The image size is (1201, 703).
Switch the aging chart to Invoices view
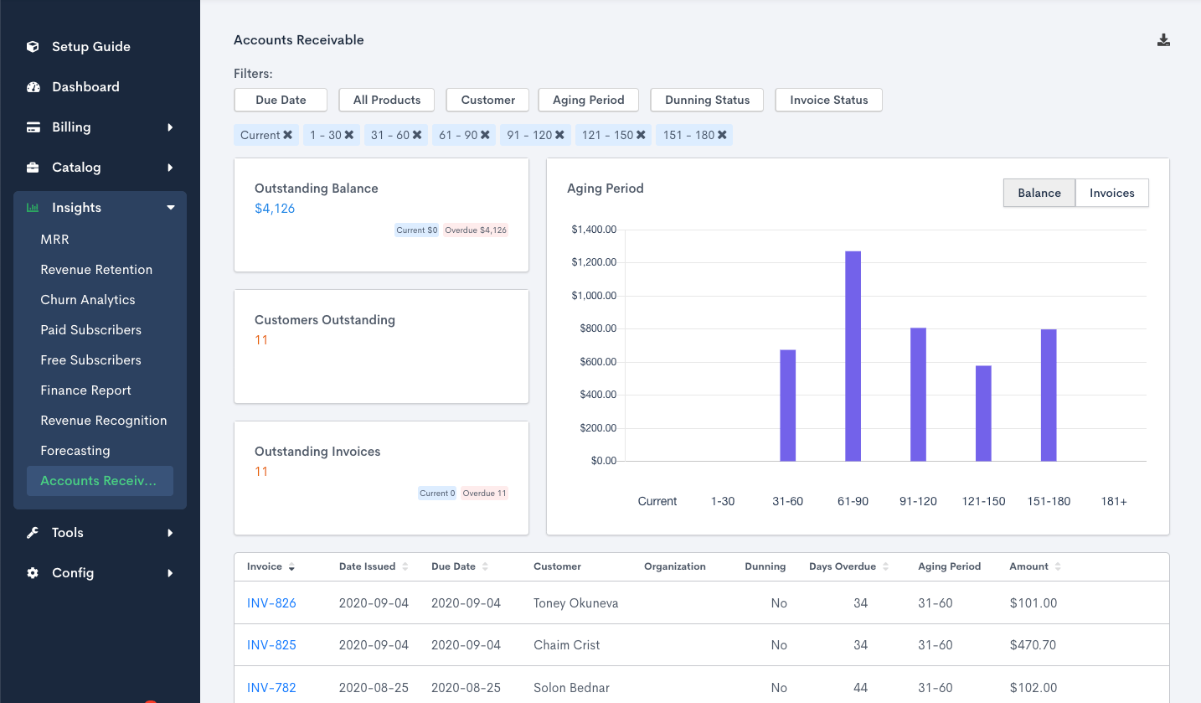(1111, 193)
